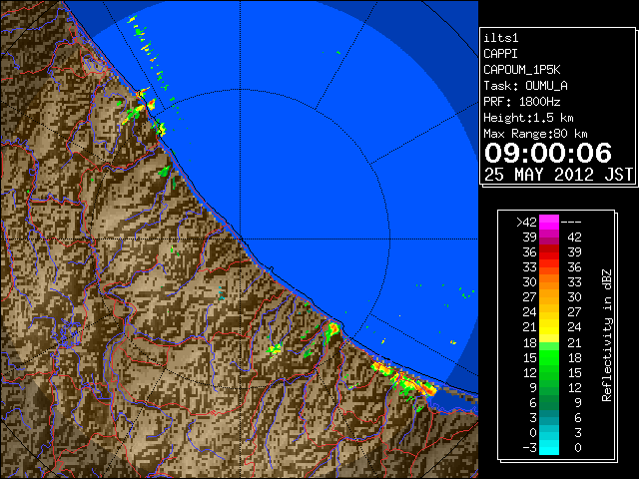
Task: Click the '-3' legend label
Action: 529,448
